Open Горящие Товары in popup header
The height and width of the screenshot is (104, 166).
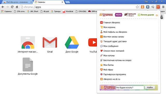coord(130,15)
